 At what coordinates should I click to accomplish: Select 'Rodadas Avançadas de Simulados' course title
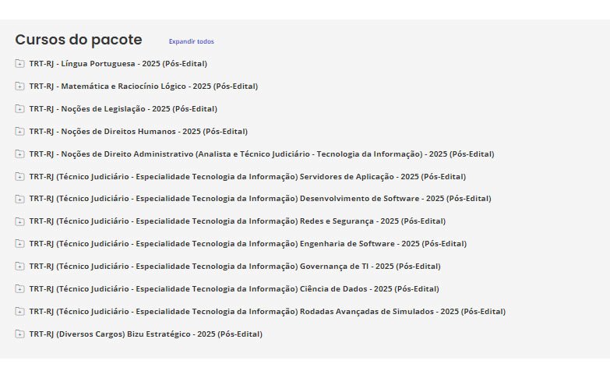point(267,312)
